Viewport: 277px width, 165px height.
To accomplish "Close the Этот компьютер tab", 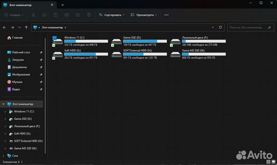I will point(52,5).
